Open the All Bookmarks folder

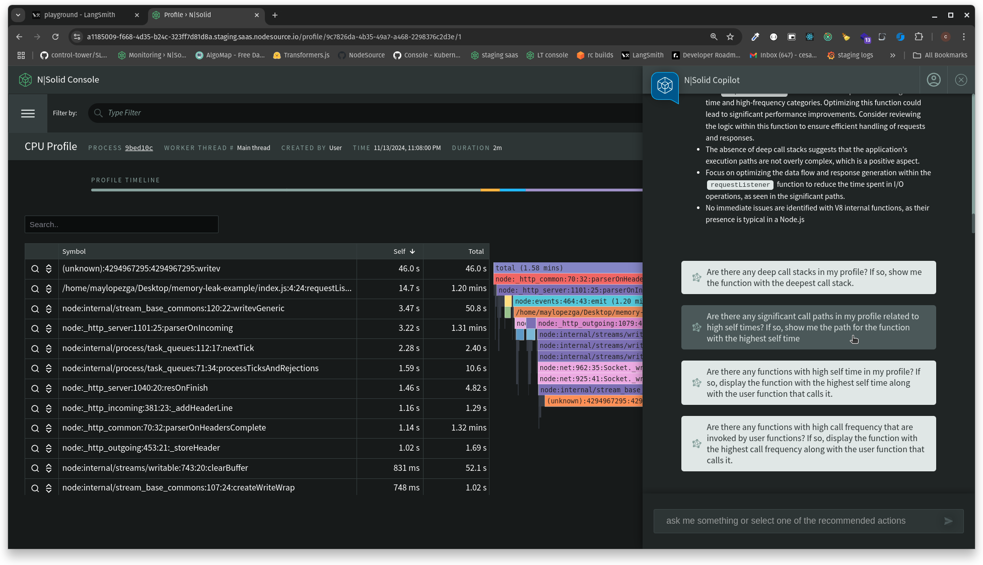[x=940, y=55]
